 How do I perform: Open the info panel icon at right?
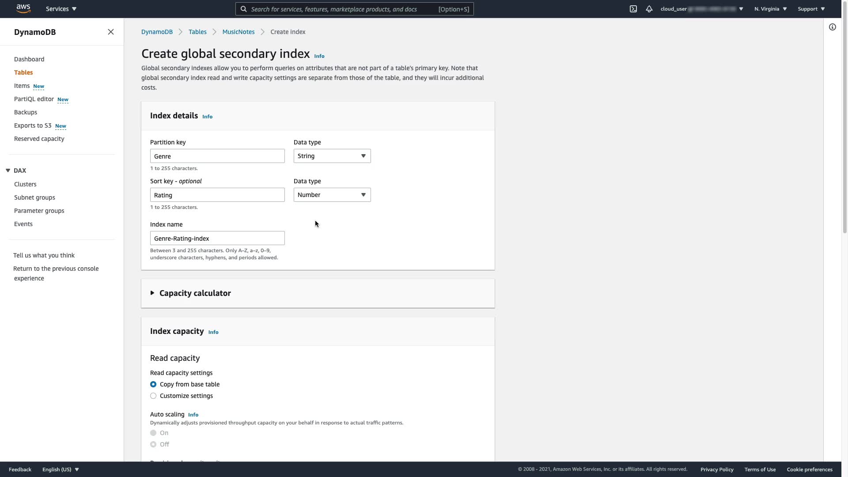pyautogui.click(x=832, y=27)
